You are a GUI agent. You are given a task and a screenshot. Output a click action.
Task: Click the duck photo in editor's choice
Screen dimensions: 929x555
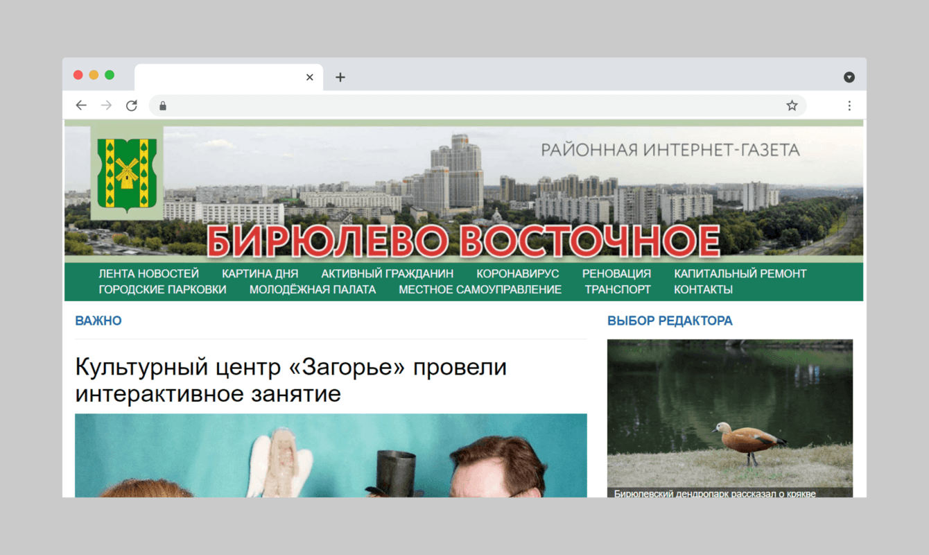coord(730,416)
